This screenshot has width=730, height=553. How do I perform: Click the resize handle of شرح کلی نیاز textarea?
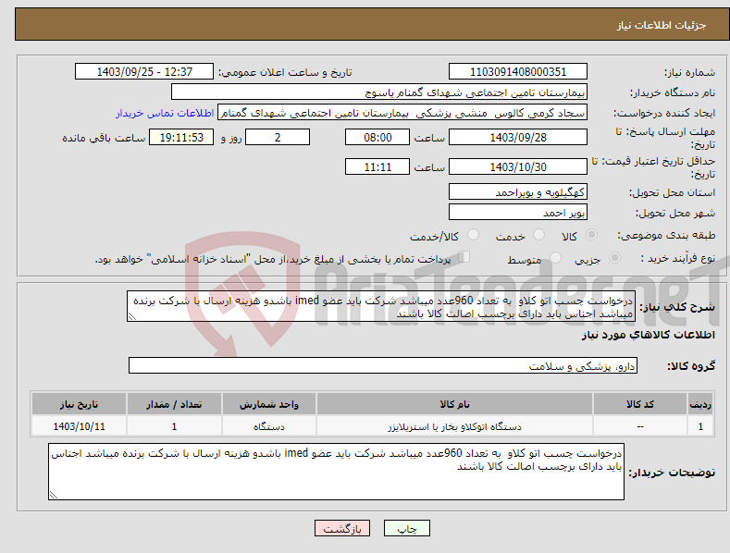point(131,317)
